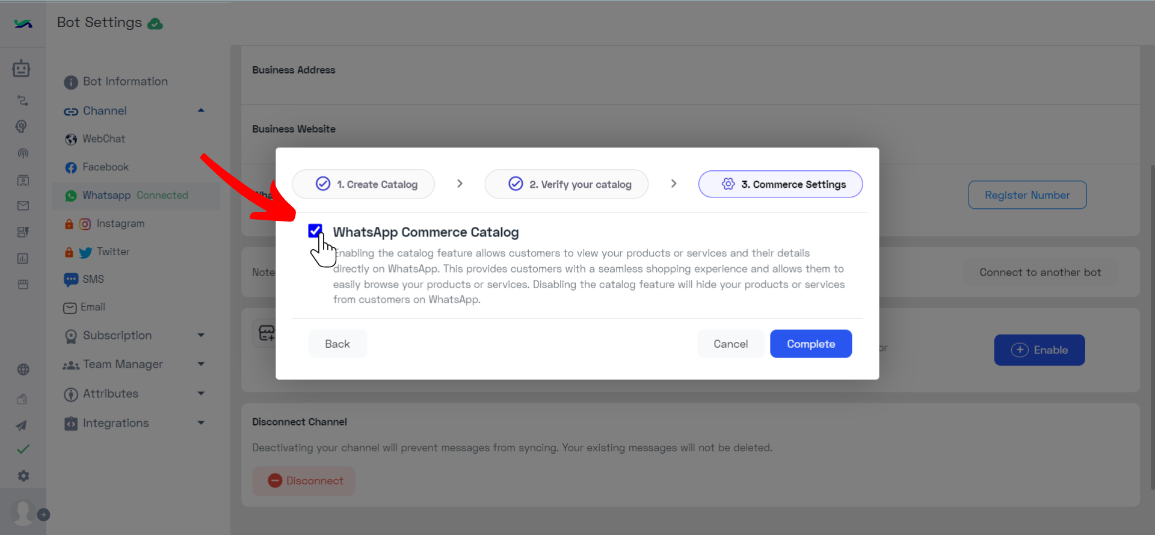Screen dimensions: 1155x535
Task: Click the page vertical scrollbar
Action: [x=1152, y=327]
